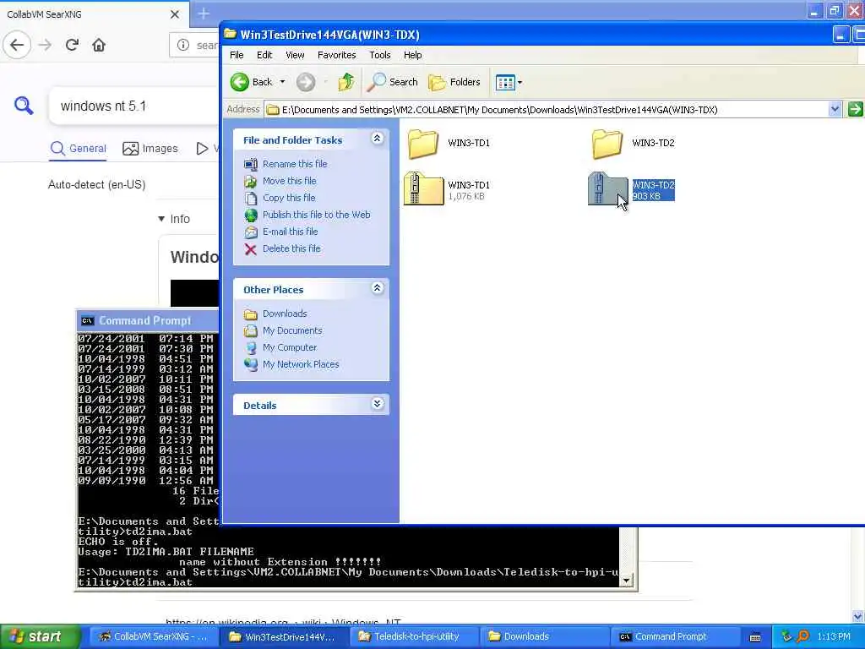The image size is (865, 649).
Task: Switch to the General search tab
Action: tap(78, 148)
